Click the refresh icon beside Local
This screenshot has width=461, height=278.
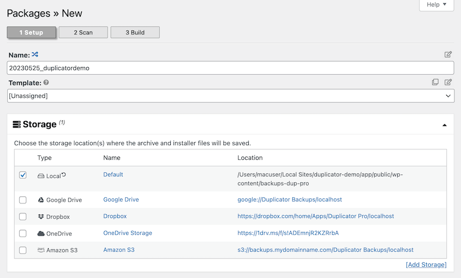63,174
